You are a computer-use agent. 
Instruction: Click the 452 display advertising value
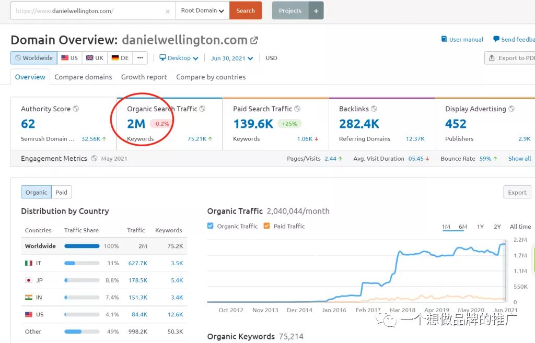tap(456, 124)
